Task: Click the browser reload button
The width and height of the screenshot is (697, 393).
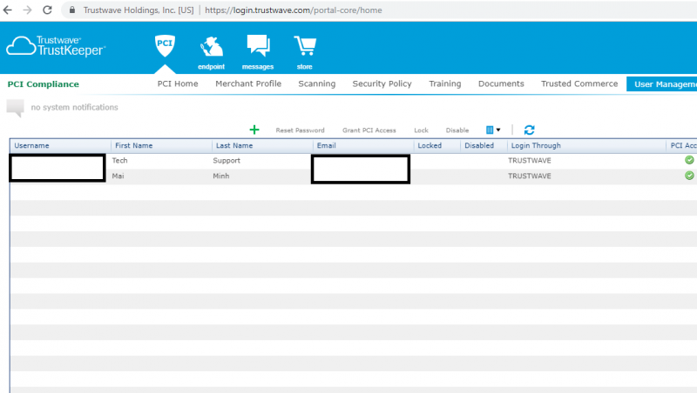Action: pos(50,10)
